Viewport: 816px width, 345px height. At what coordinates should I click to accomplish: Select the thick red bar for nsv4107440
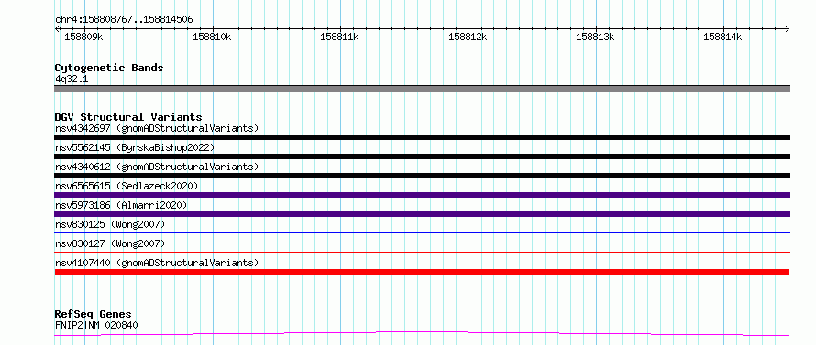click(422, 272)
